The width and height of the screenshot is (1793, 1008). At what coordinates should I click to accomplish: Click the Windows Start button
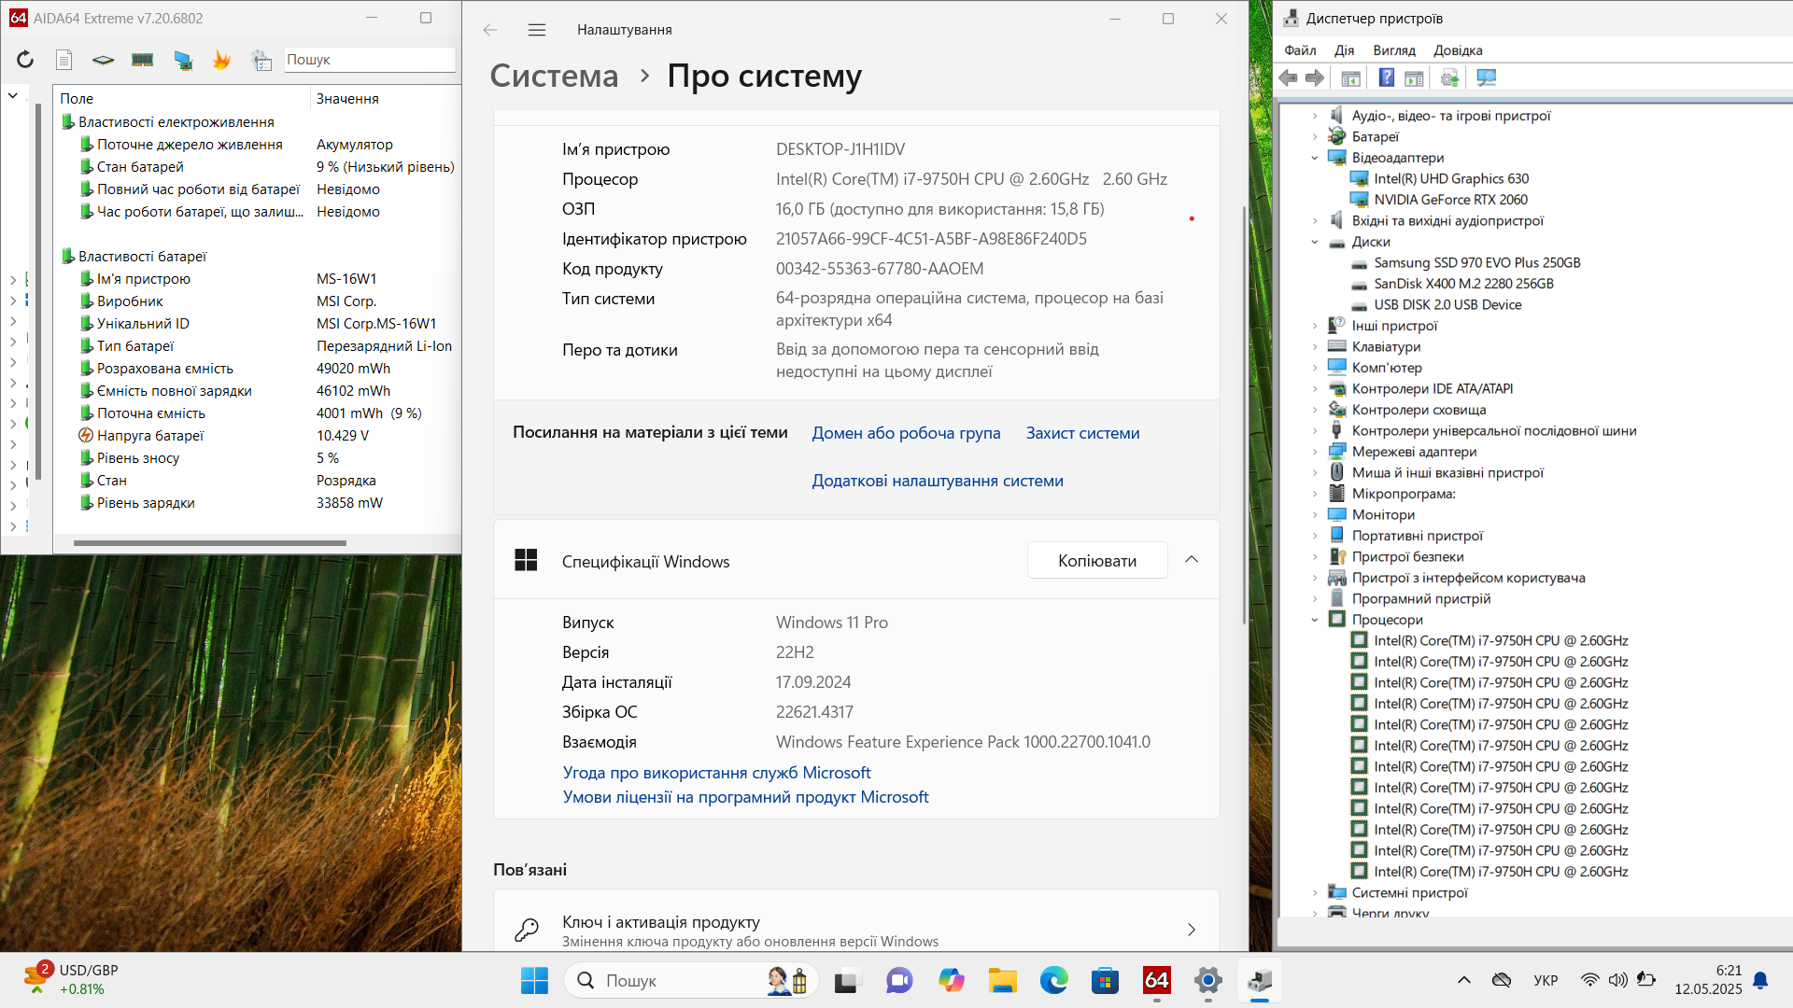pos(534,980)
